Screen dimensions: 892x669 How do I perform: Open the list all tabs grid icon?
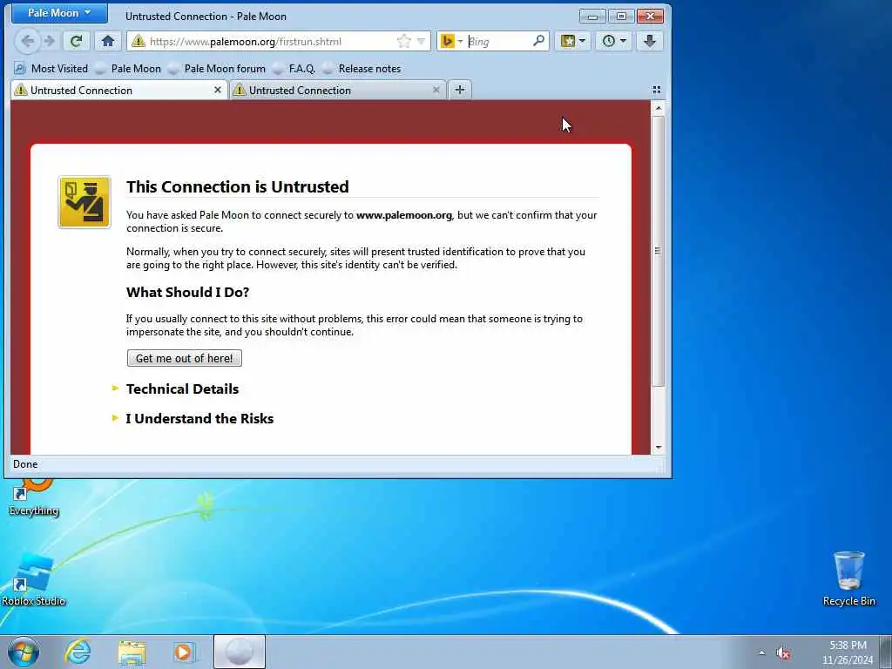pyautogui.click(x=657, y=90)
